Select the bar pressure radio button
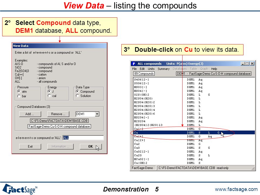The width and height of the screenshot is (260, 195). tap(19, 96)
